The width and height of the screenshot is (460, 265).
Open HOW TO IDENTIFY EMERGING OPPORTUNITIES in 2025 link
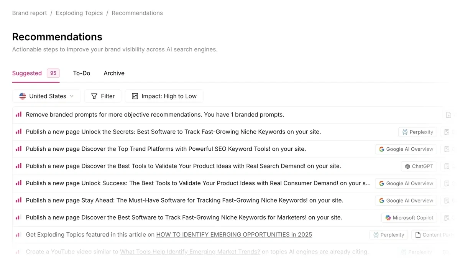click(234, 235)
